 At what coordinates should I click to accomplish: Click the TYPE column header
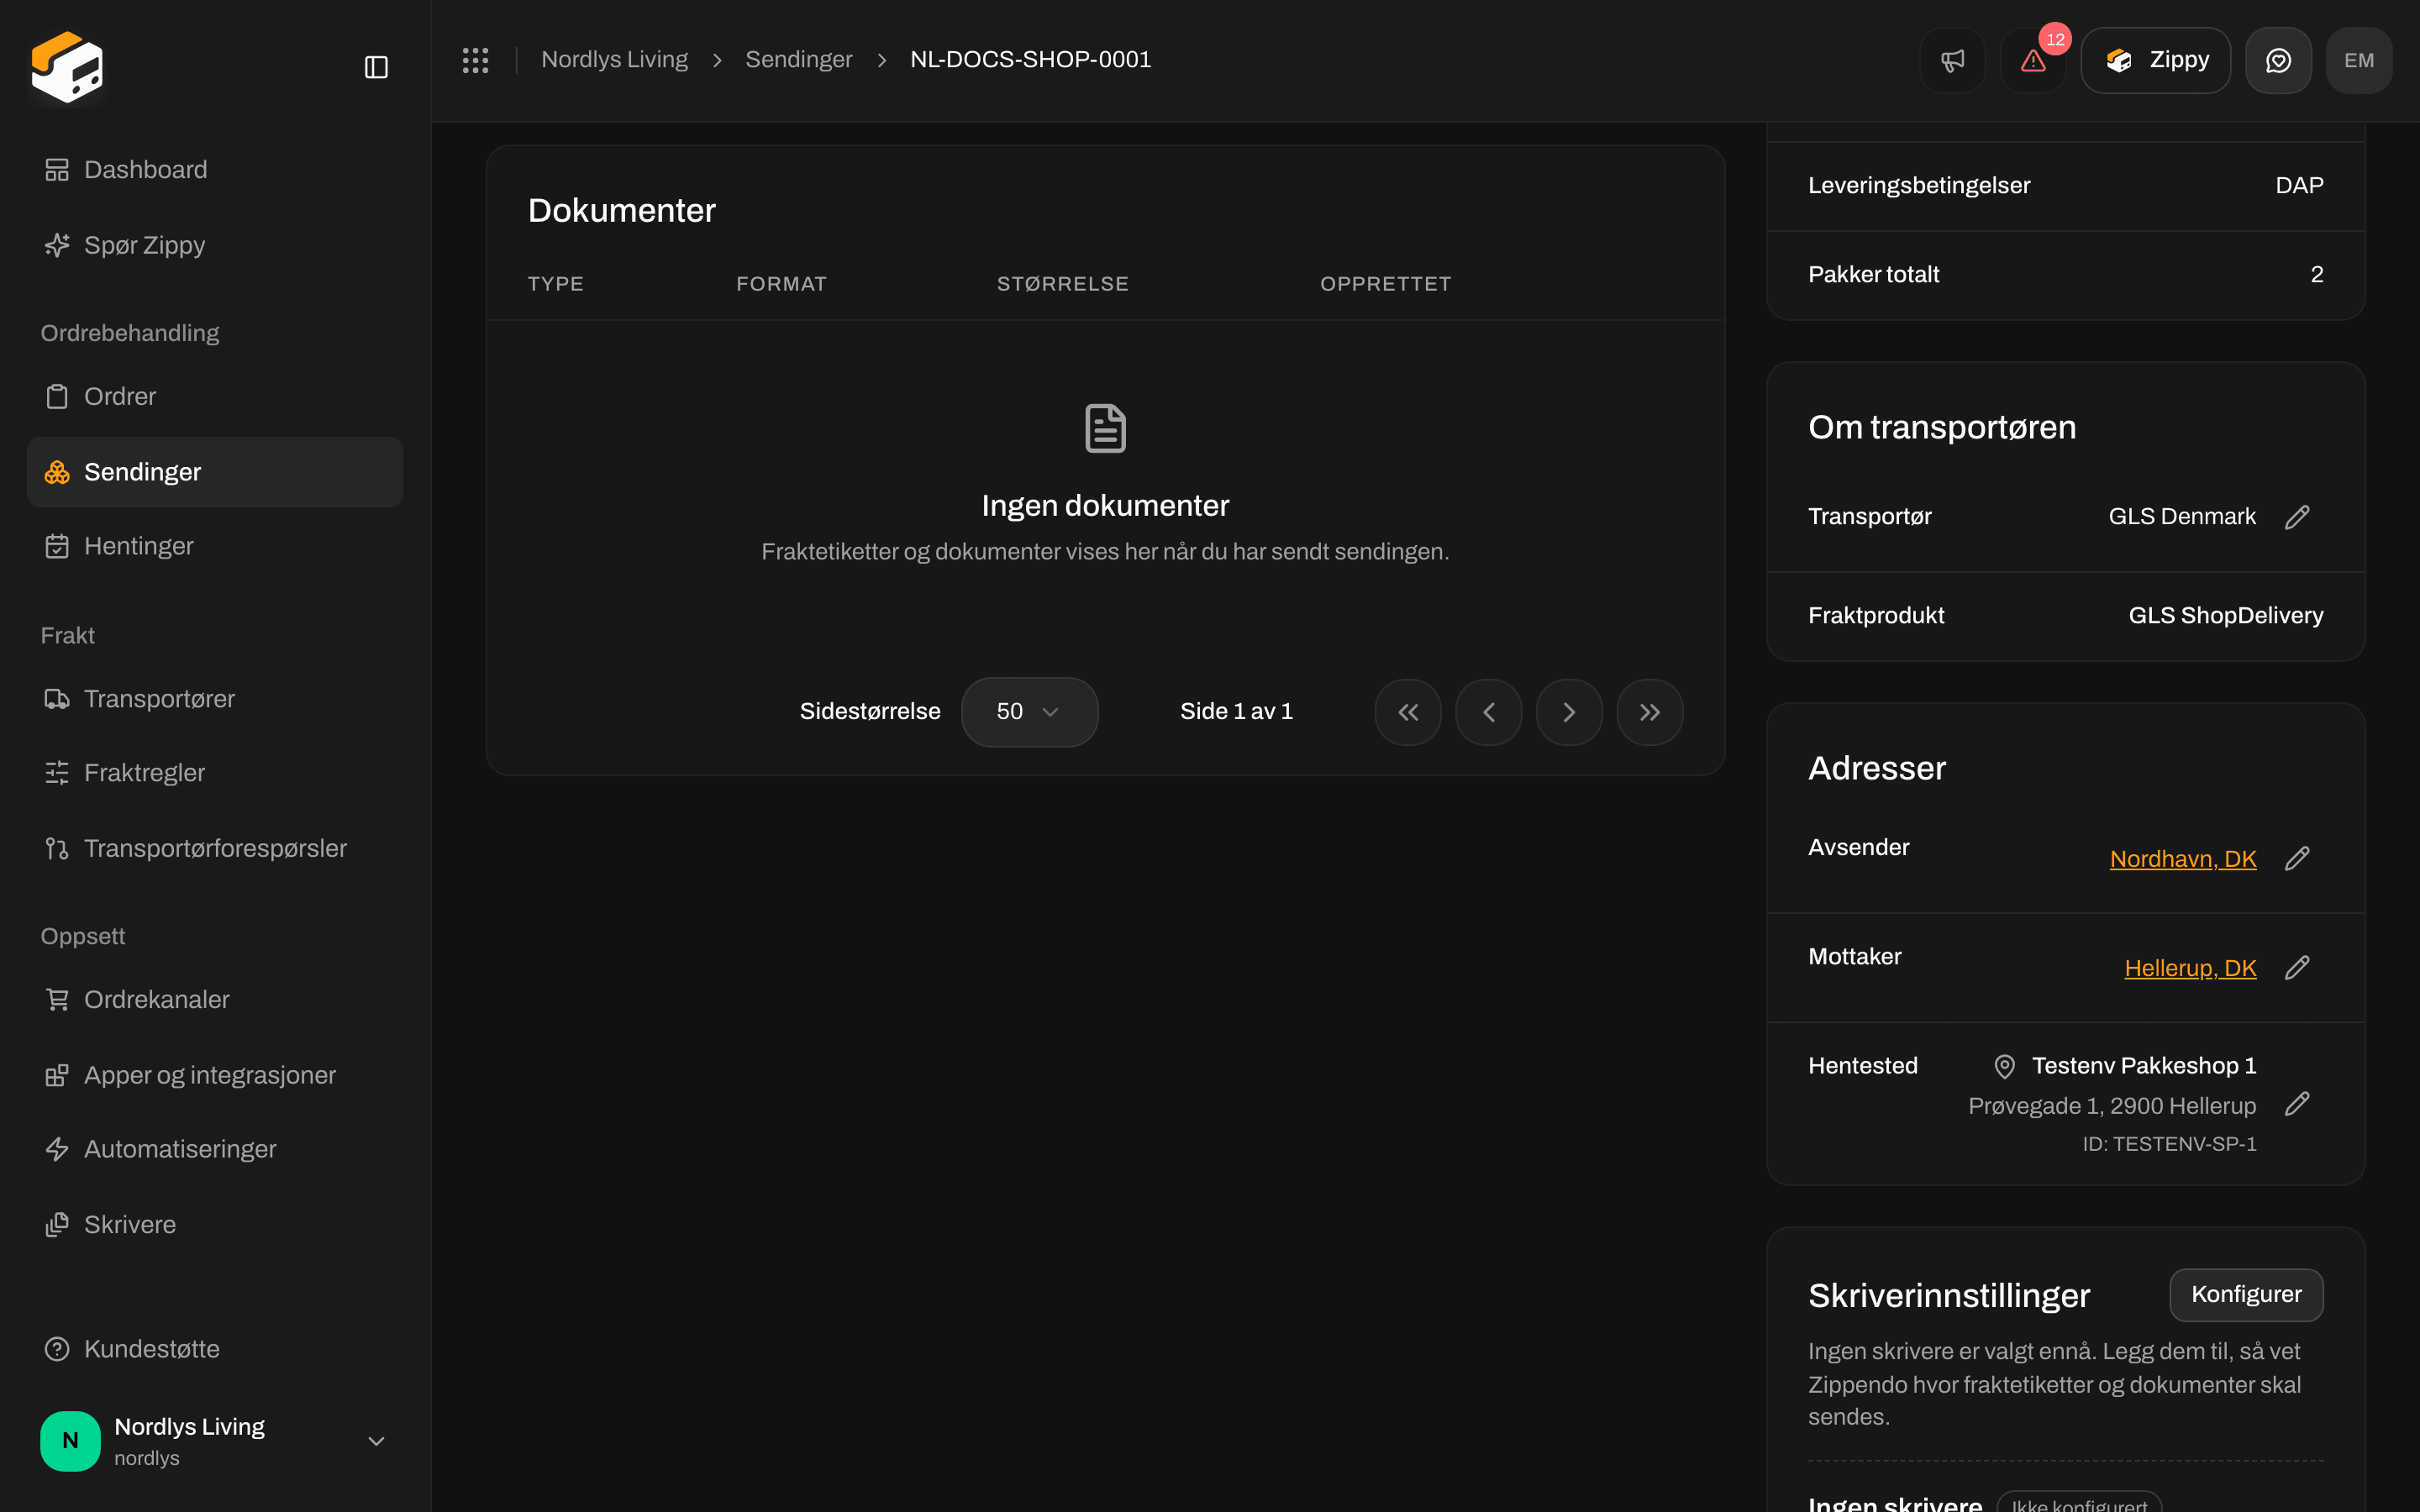pos(555,284)
